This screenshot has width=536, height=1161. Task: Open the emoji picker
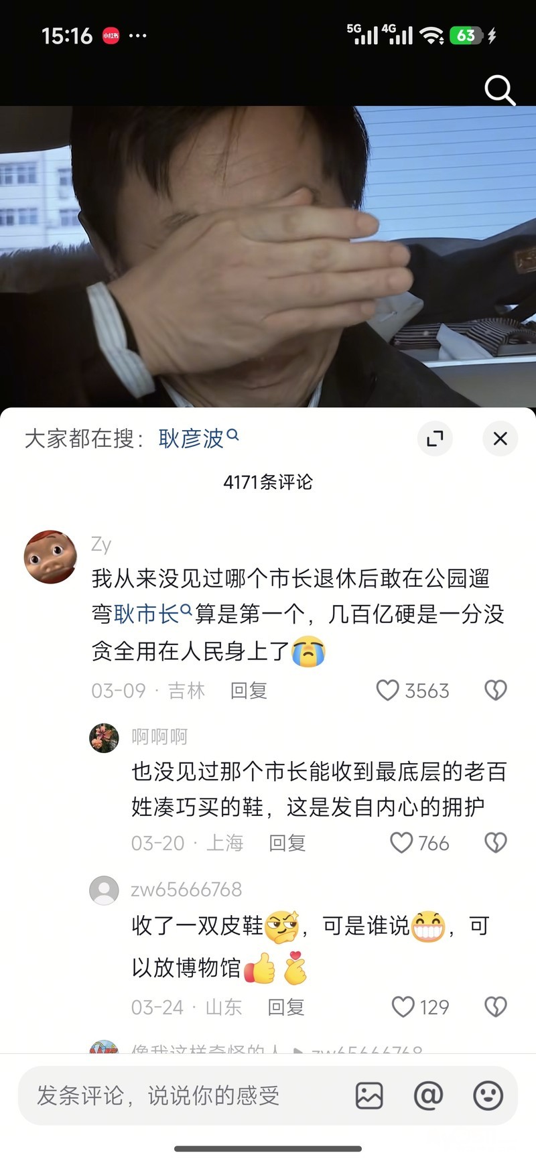click(x=488, y=1095)
